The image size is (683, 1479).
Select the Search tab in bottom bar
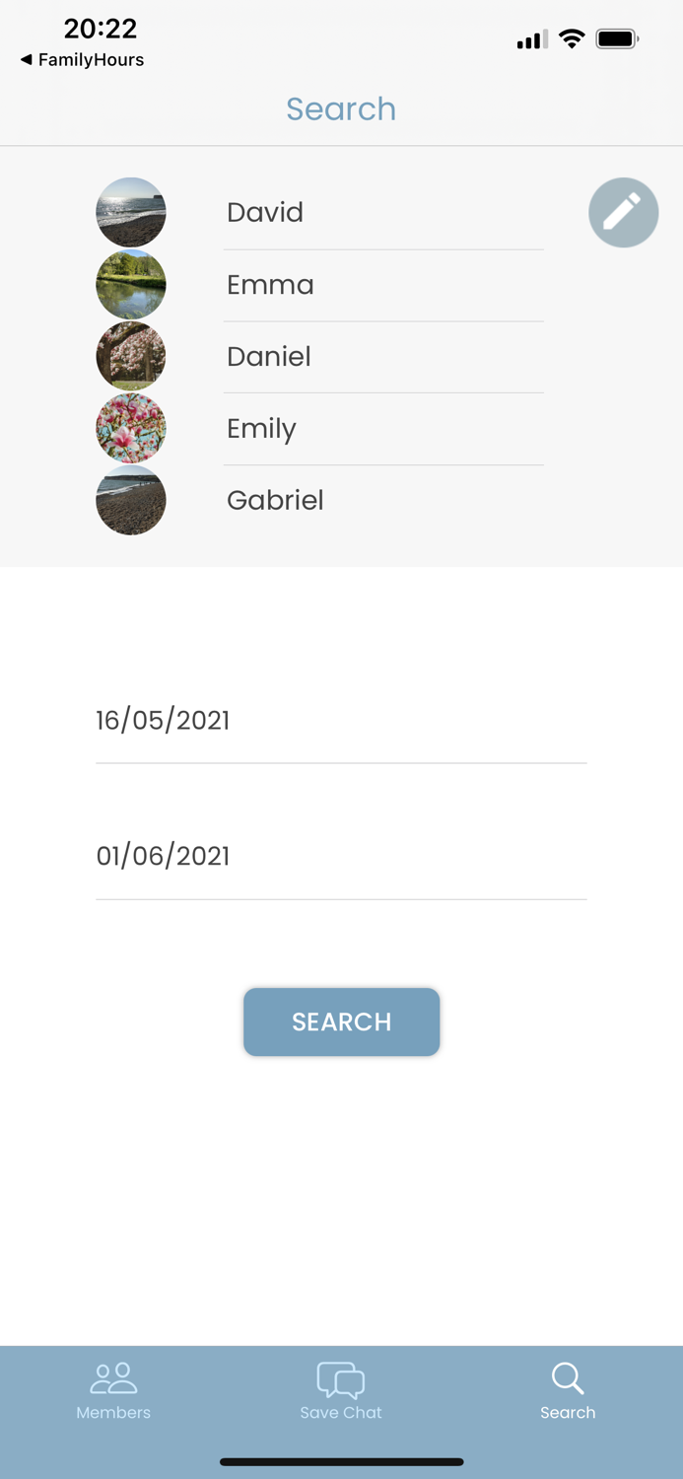[568, 1390]
